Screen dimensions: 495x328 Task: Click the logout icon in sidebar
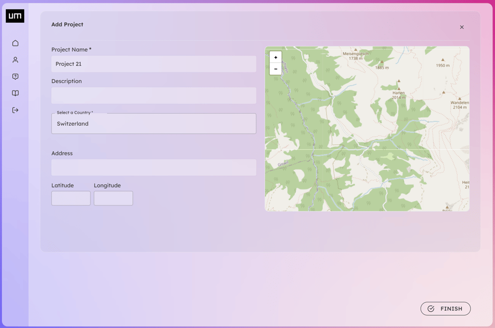tap(15, 110)
